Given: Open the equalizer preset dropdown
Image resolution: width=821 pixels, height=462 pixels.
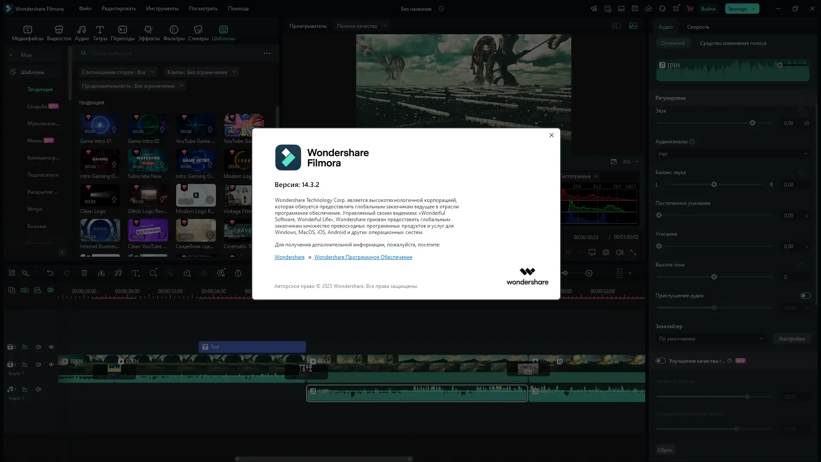Looking at the screenshot, I should tap(711, 339).
